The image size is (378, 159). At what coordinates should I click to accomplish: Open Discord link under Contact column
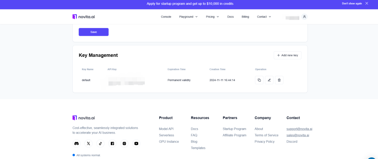coord(292,141)
